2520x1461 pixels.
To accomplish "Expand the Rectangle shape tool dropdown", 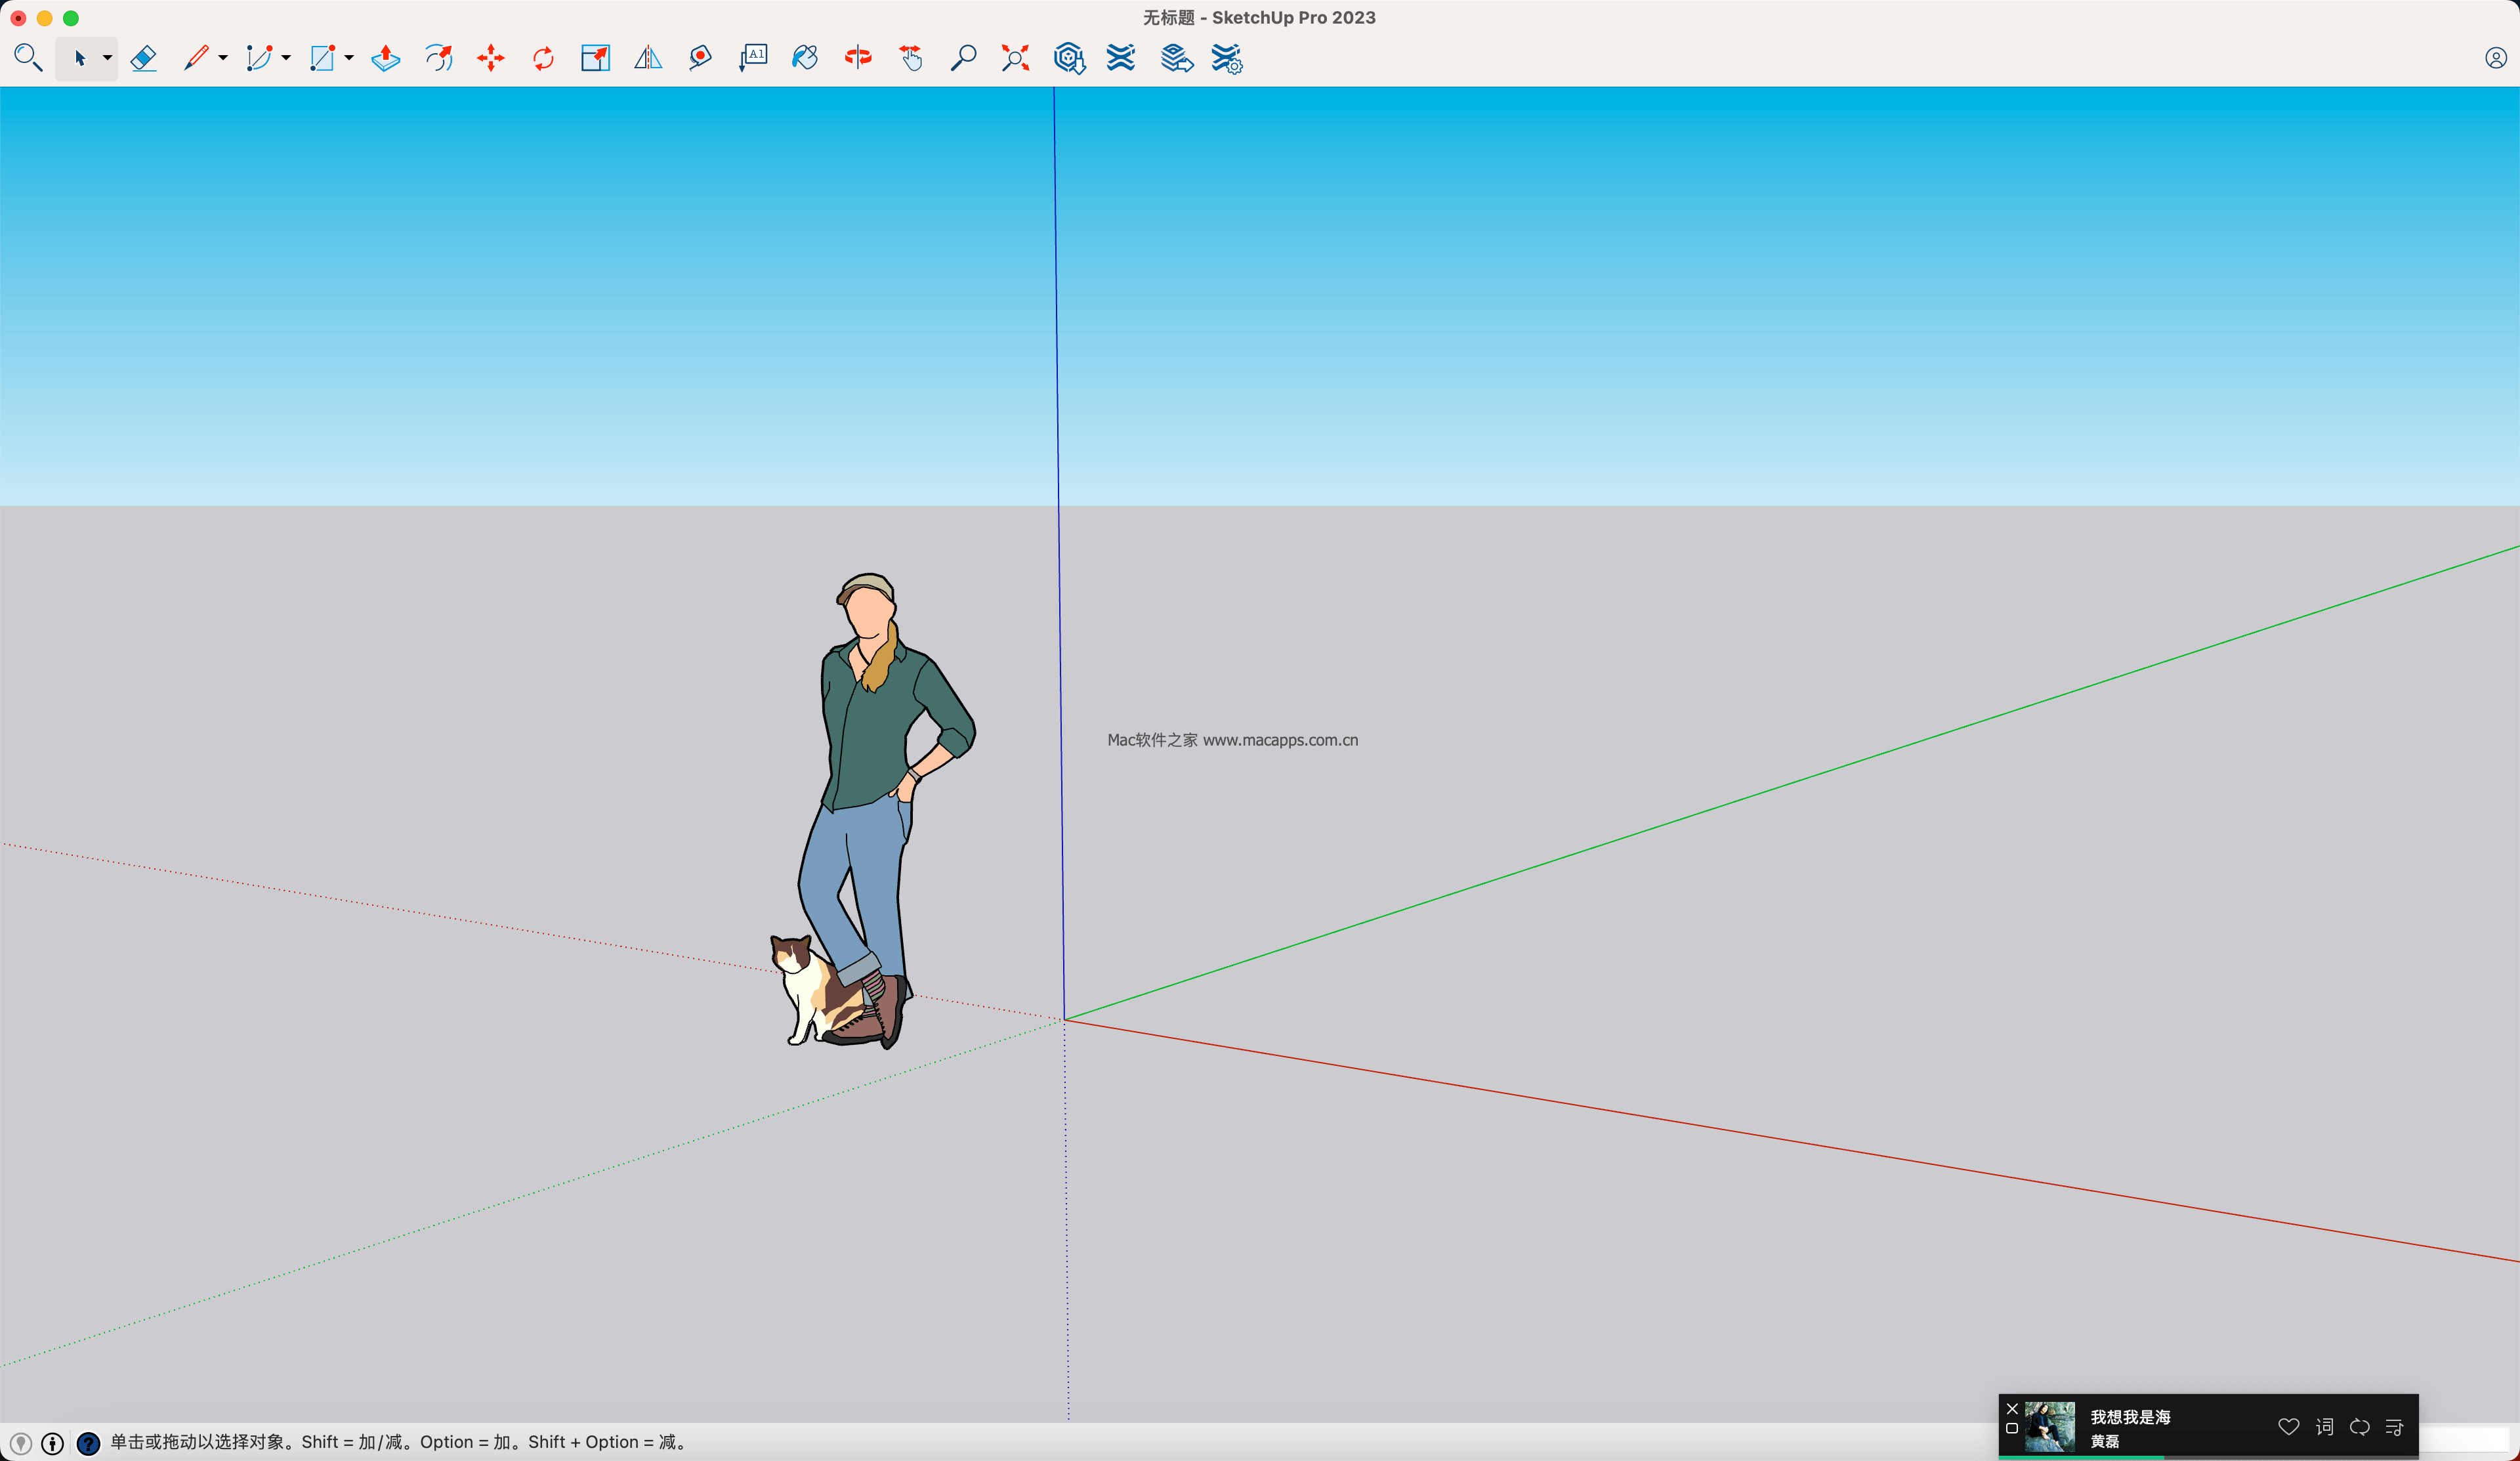I will 349,58.
